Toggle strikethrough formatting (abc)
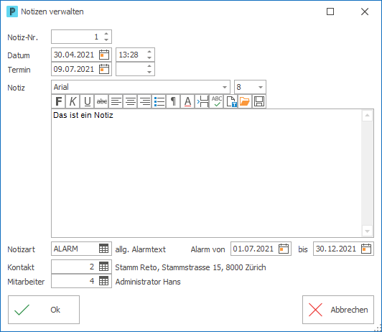This screenshot has height=332, width=382. (101, 101)
